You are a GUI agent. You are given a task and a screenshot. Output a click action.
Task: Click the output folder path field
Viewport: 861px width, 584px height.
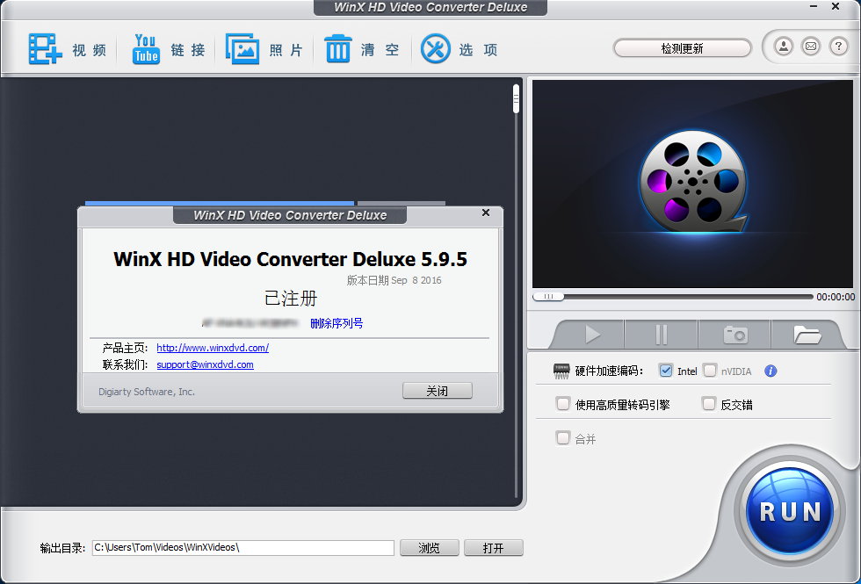click(242, 548)
